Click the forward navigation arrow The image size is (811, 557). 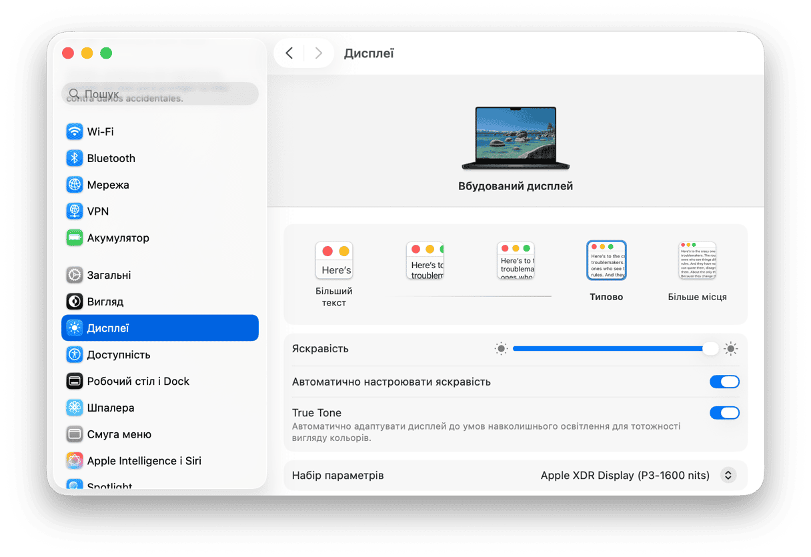click(x=319, y=53)
